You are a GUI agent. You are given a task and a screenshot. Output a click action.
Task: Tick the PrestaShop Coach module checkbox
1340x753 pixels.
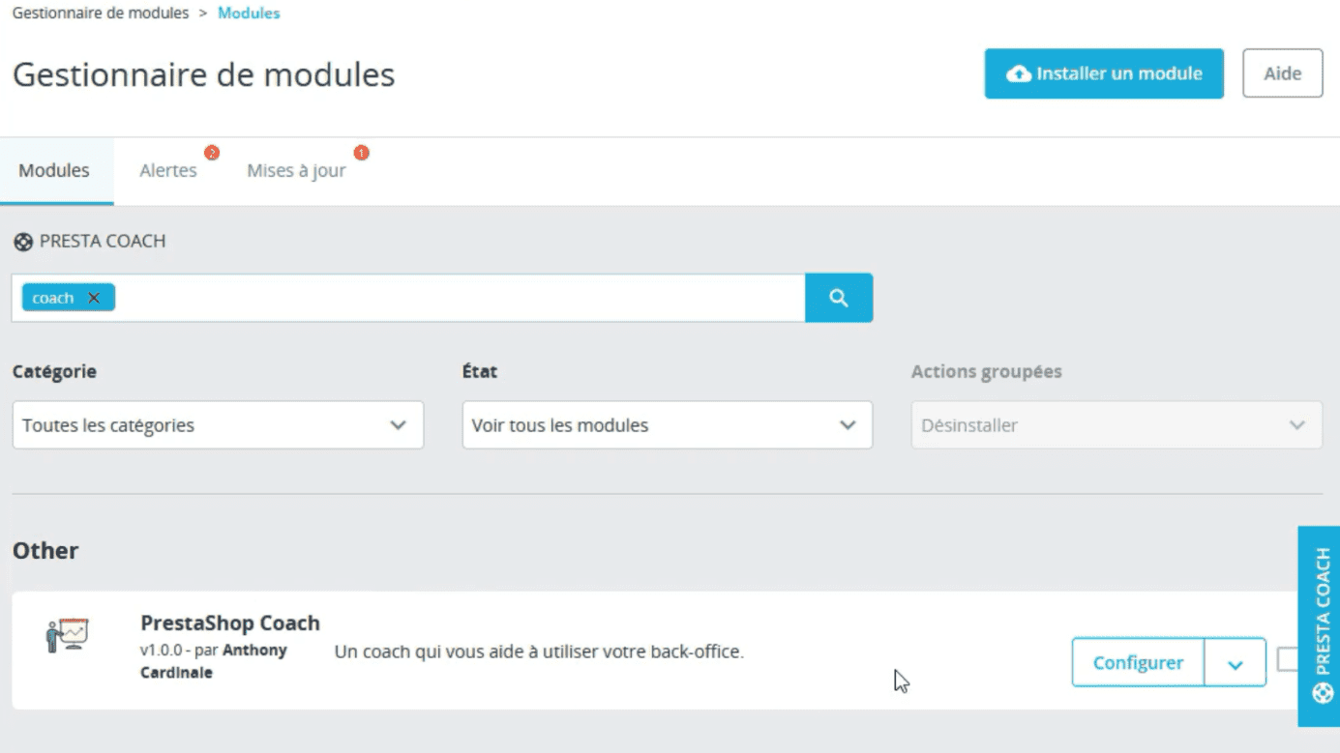click(1288, 659)
